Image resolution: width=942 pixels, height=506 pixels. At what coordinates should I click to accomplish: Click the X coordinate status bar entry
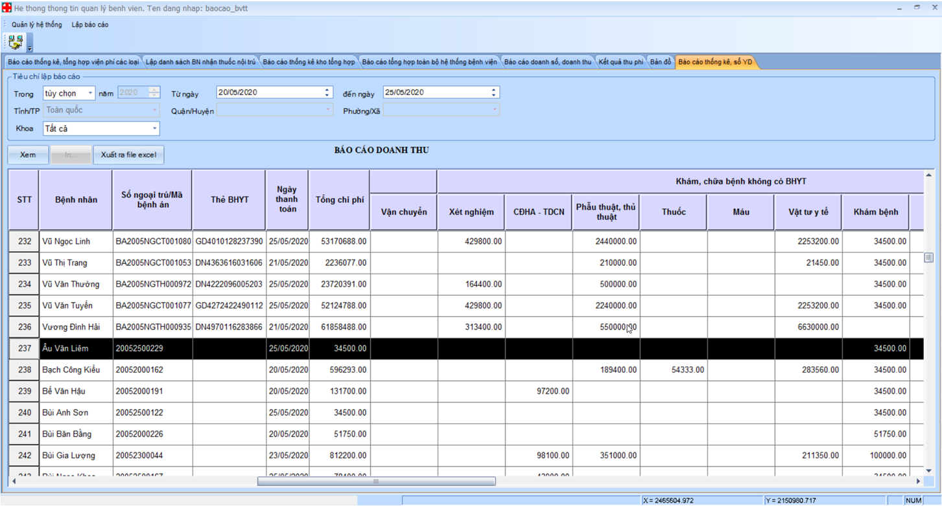(702, 500)
